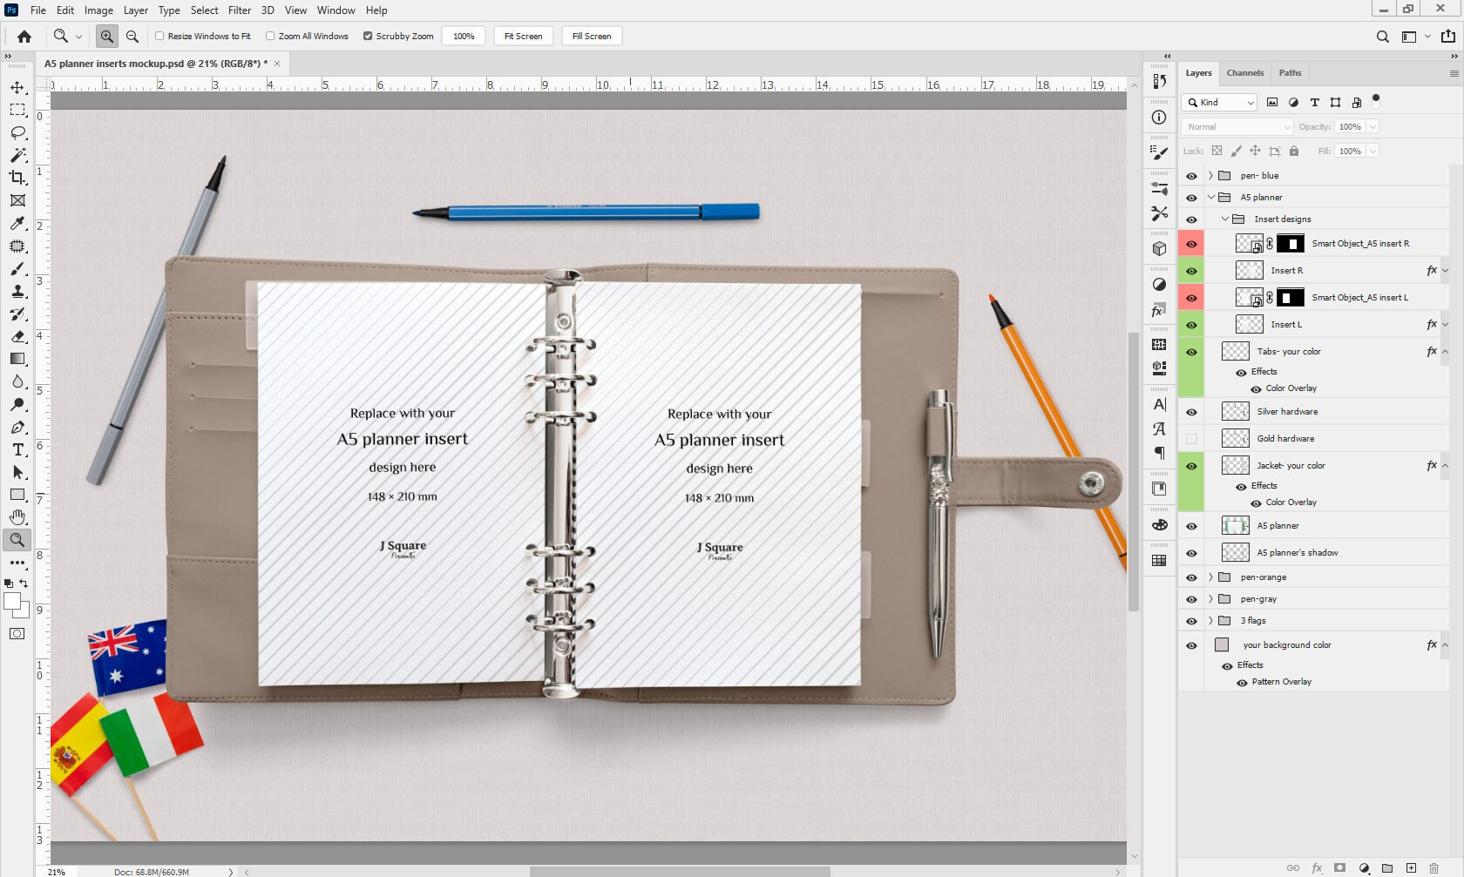Click the Fit Screen button
The width and height of the screenshot is (1464, 877).
click(522, 36)
